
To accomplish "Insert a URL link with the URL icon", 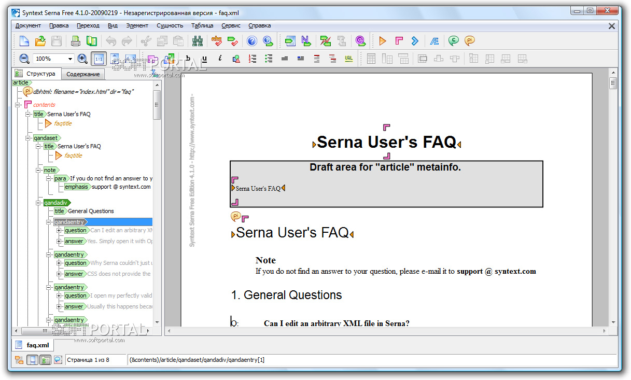I will [348, 59].
